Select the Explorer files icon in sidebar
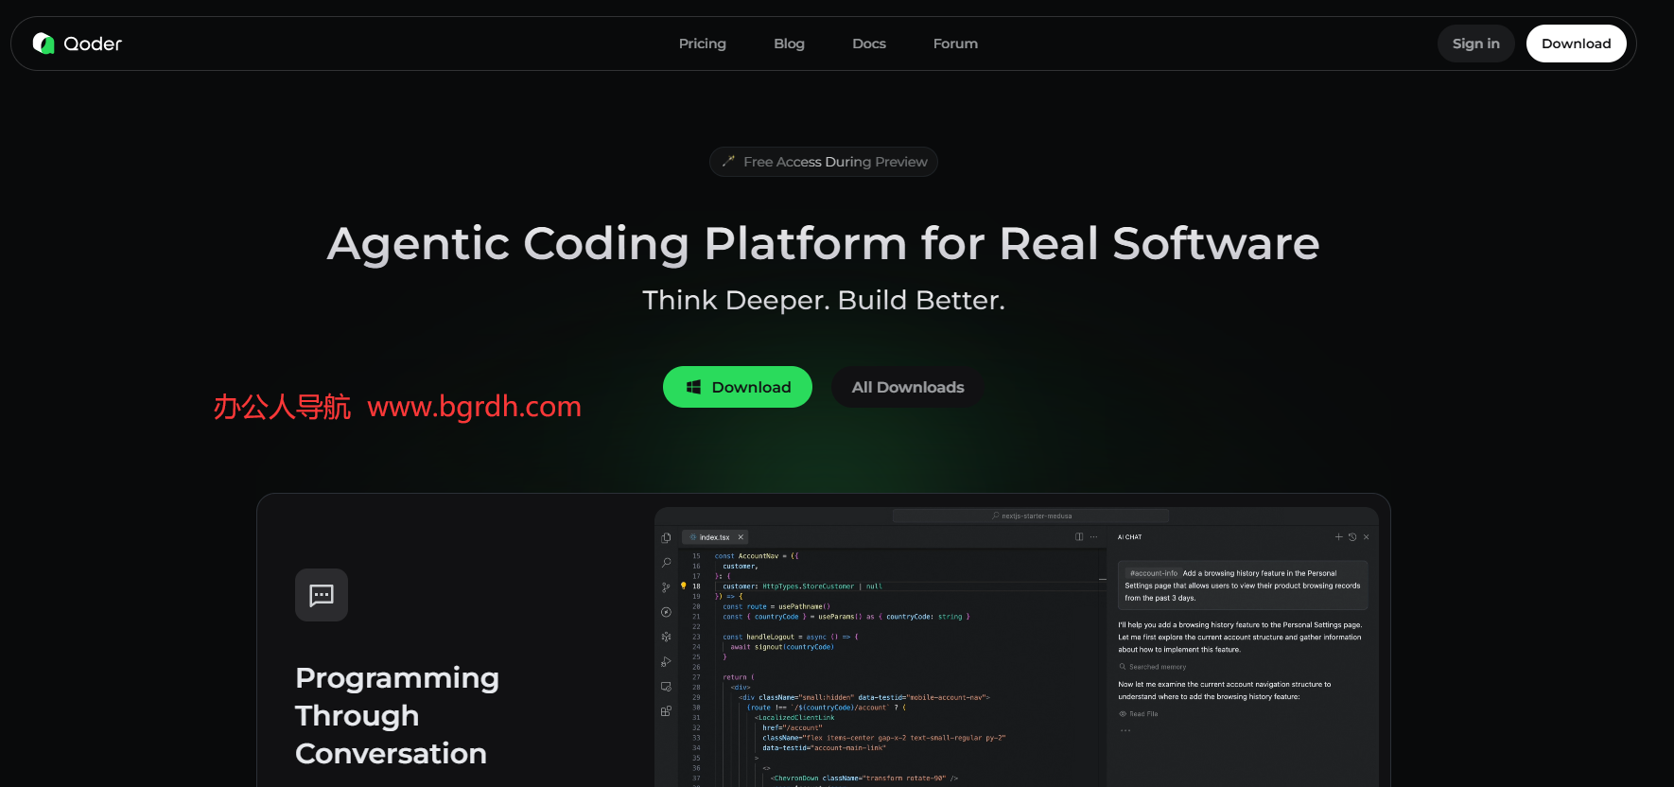 (666, 538)
